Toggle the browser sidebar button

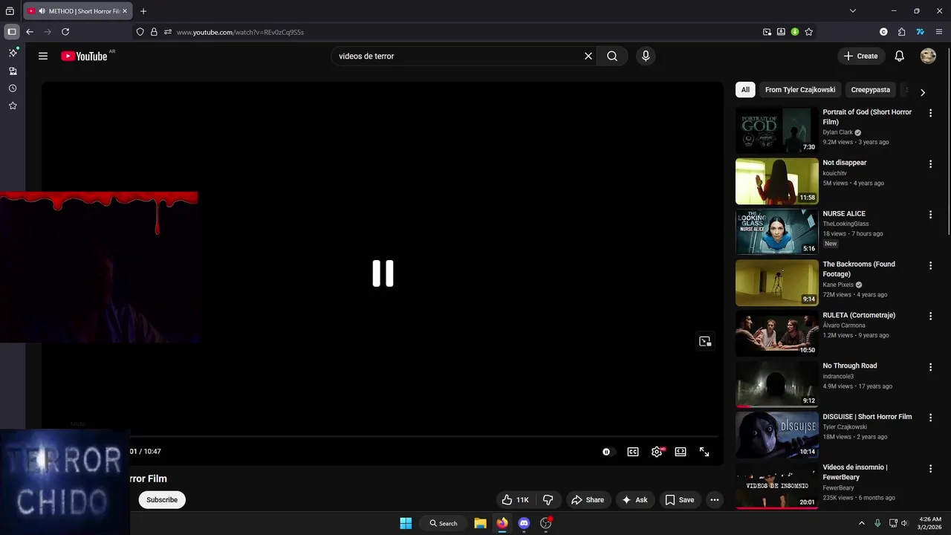pos(12,32)
